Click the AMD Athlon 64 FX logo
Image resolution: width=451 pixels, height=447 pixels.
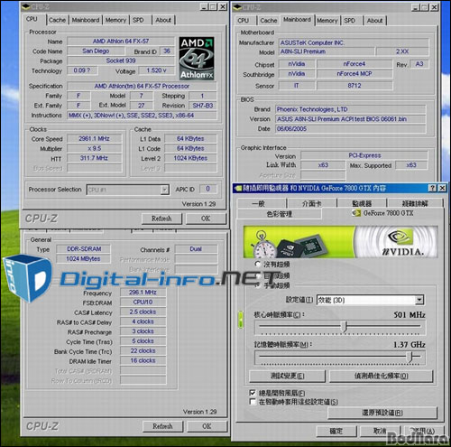point(197,59)
